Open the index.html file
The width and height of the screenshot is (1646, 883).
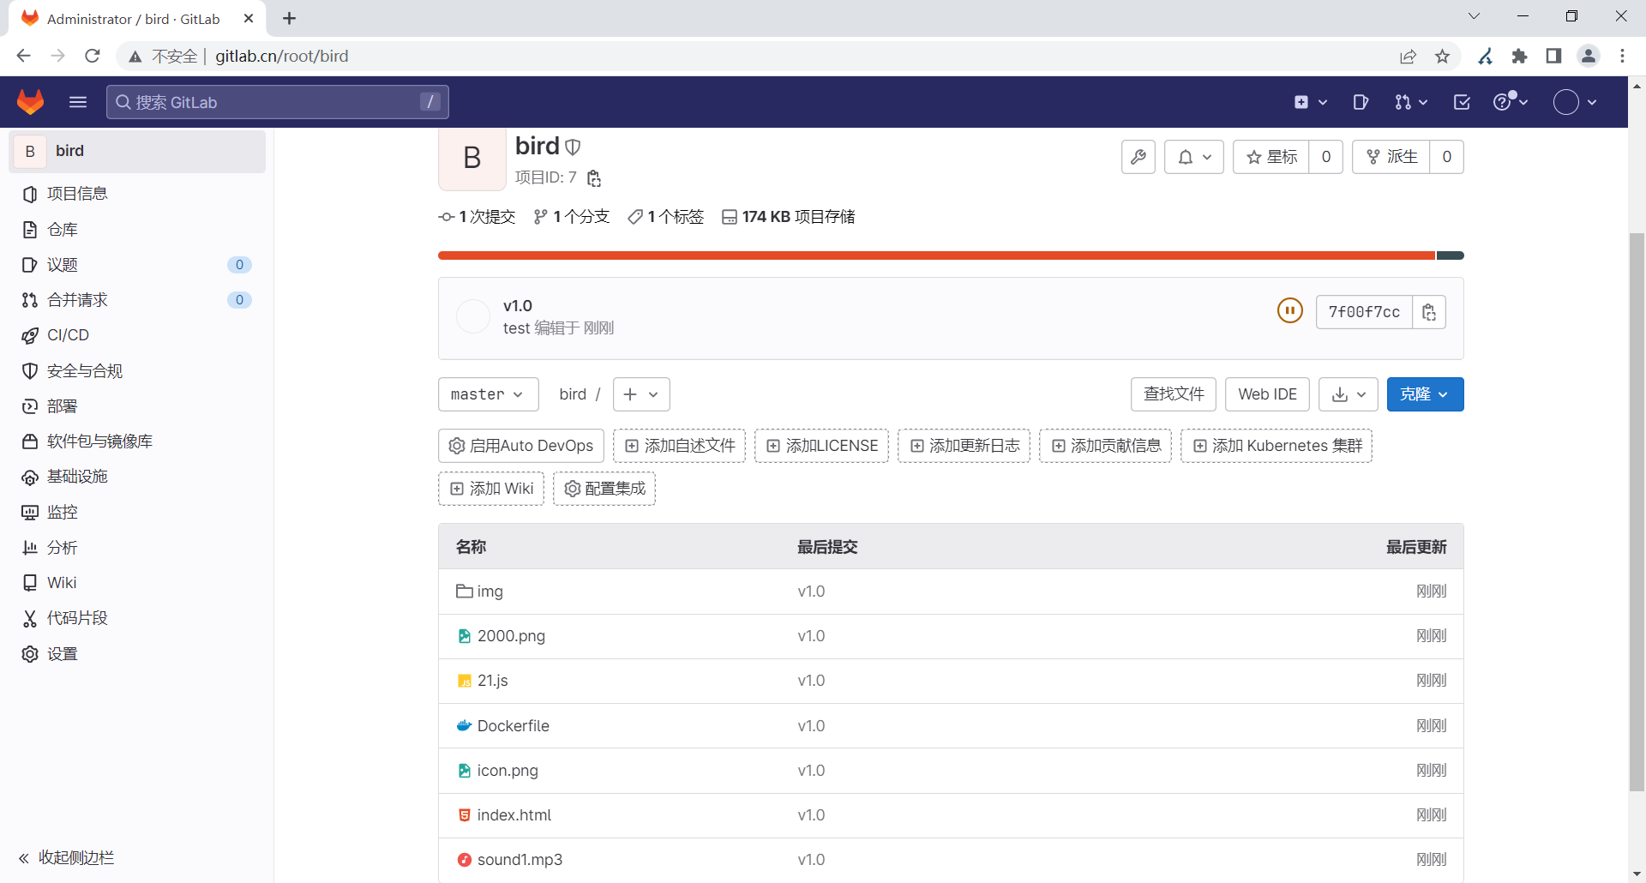coord(514,815)
